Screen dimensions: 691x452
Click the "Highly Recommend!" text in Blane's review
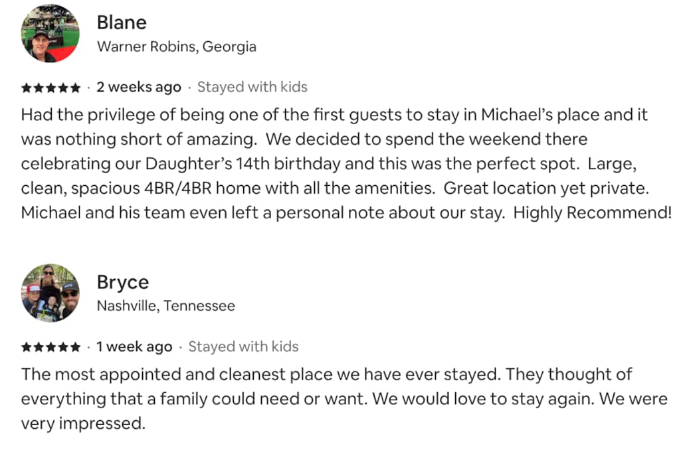pos(593,214)
